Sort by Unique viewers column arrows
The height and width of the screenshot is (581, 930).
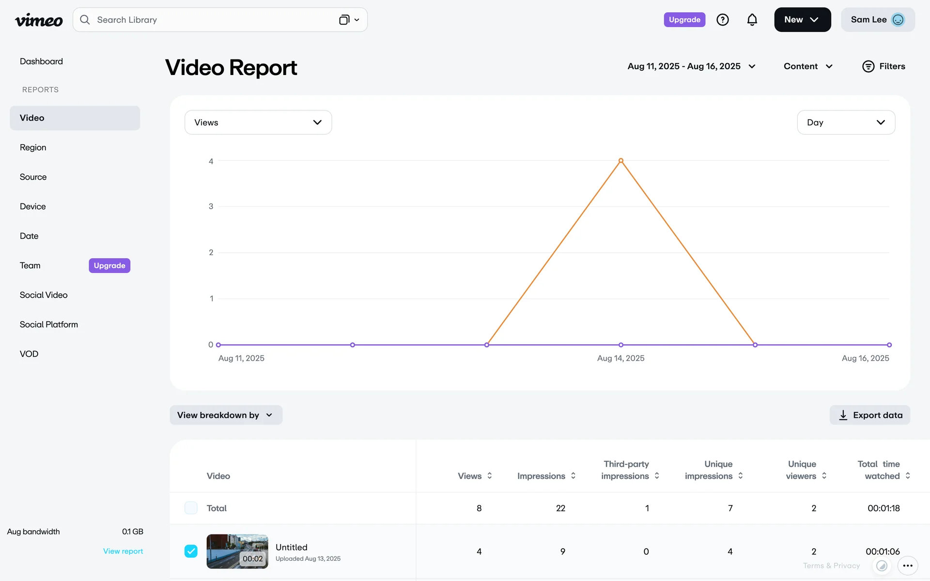(x=824, y=476)
